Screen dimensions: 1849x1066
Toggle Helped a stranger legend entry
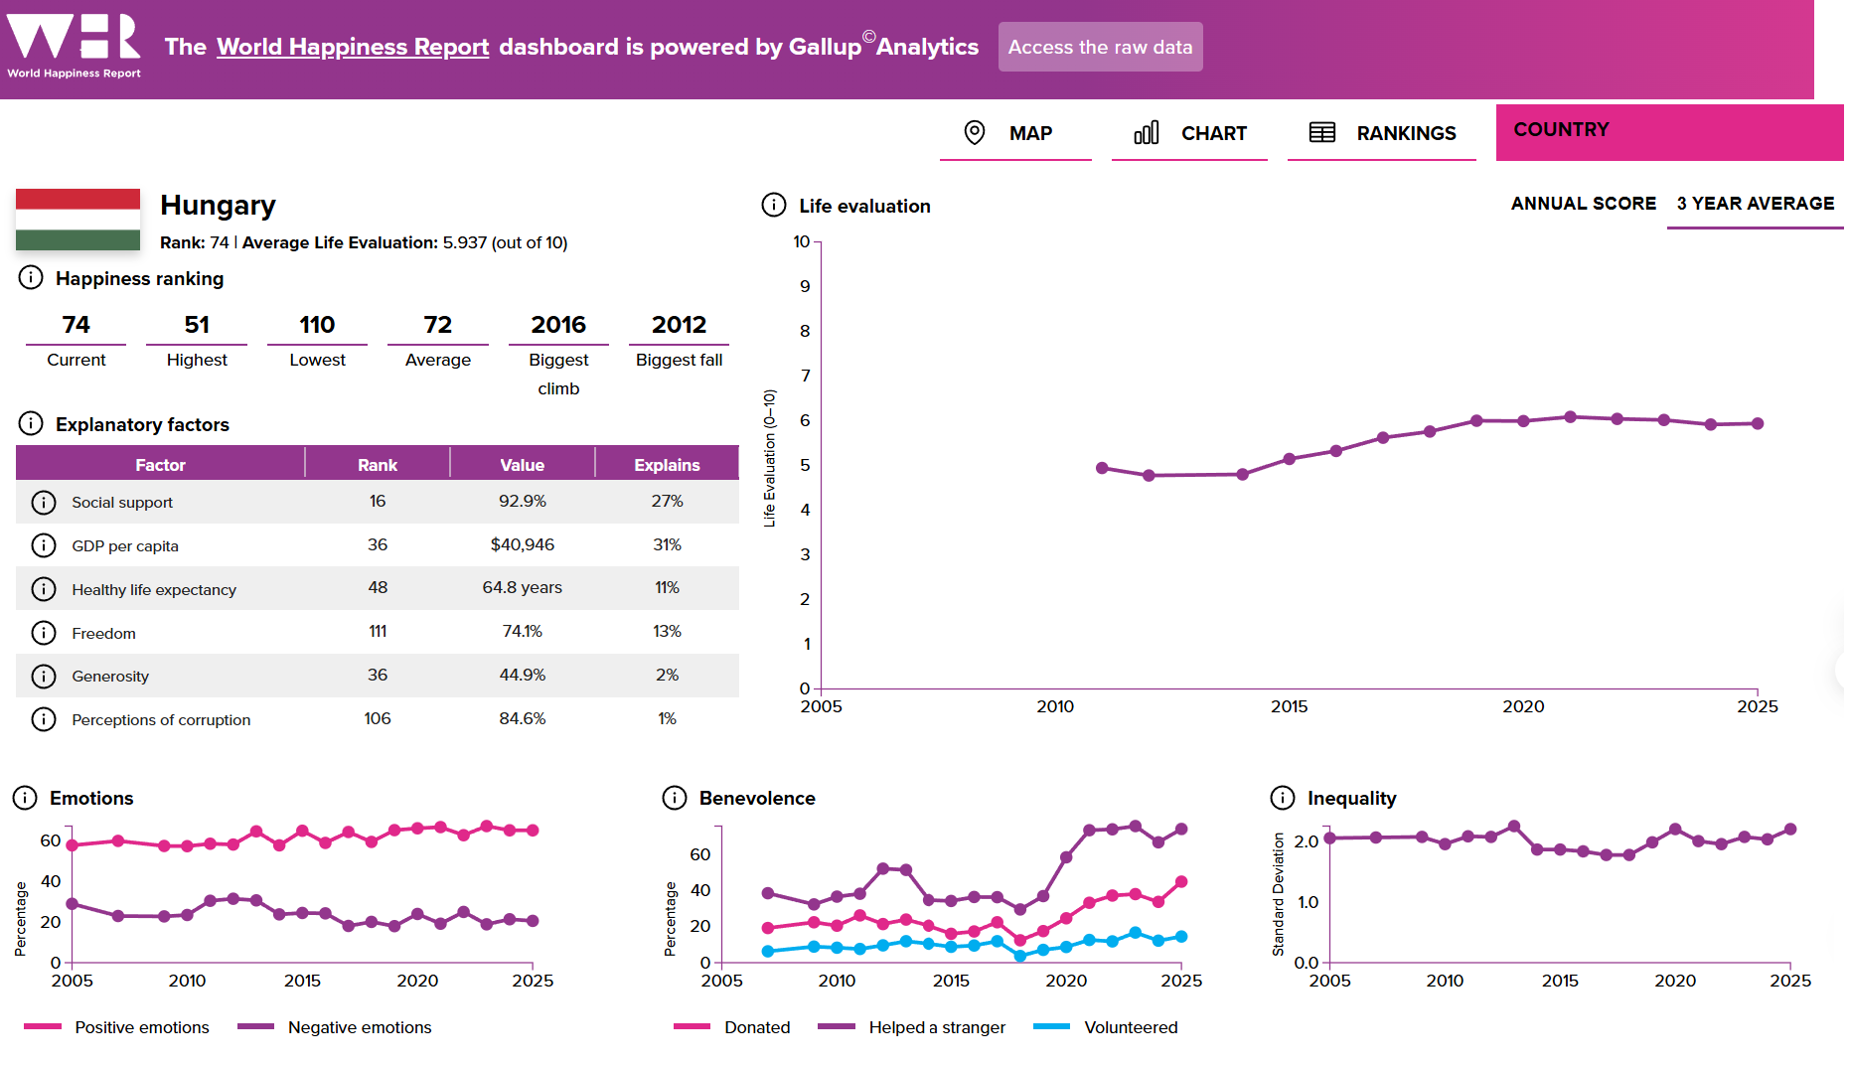[911, 1027]
